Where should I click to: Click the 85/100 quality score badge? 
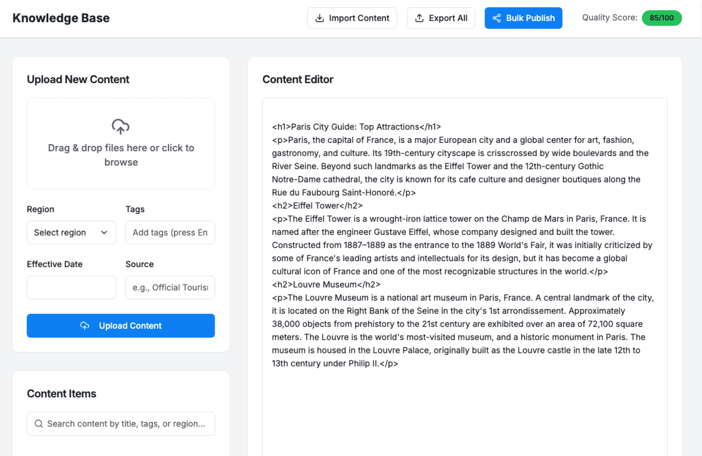tap(661, 18)
